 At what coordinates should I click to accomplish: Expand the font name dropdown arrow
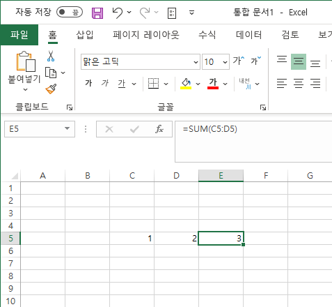[196, 62]
